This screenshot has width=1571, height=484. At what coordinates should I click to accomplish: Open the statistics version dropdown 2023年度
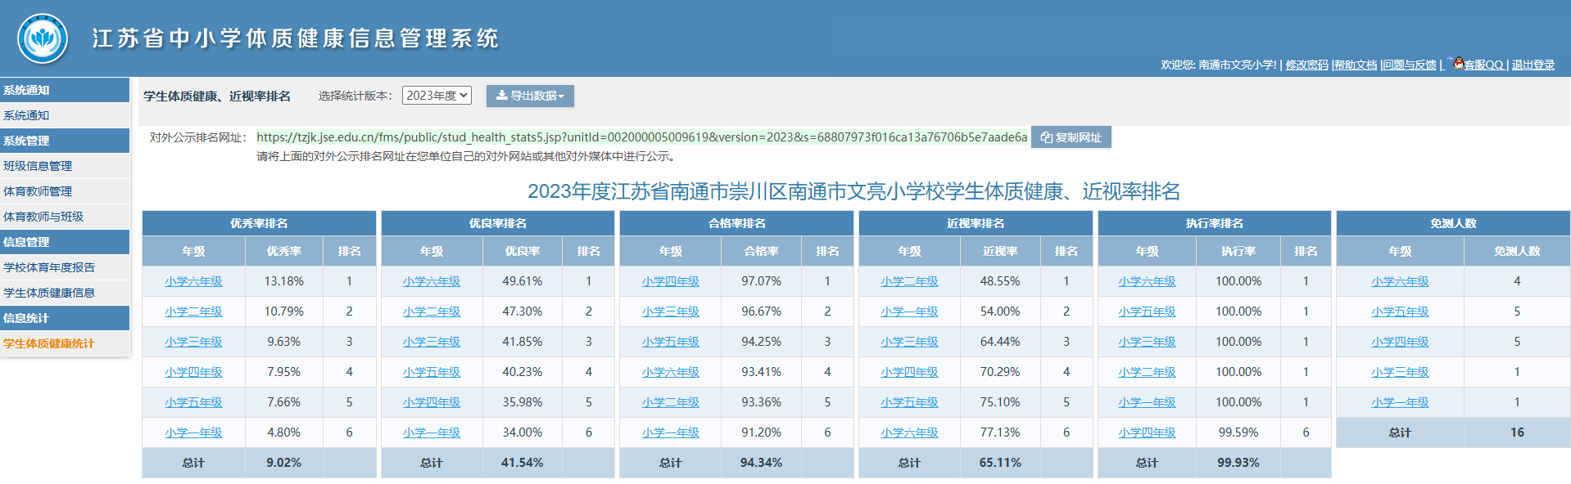(x=437, y=96)
